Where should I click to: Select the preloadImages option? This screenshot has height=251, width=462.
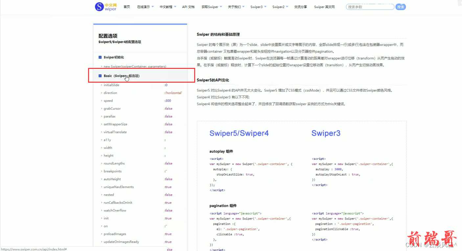115,234
